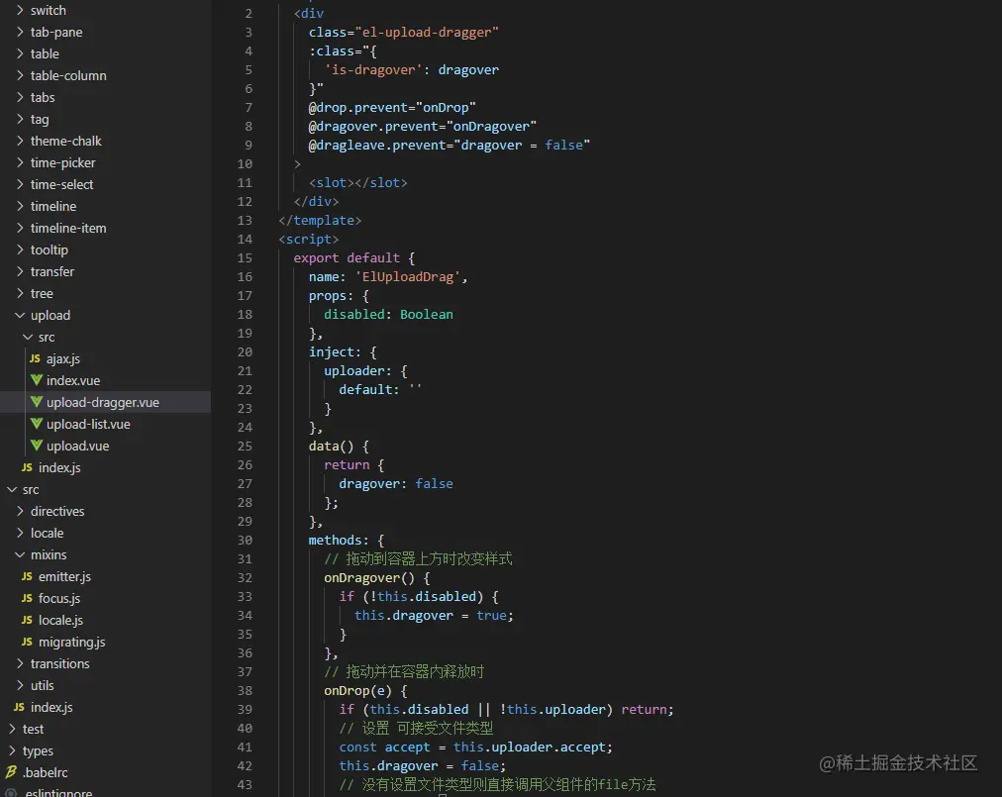Expand the switch folder

point(20,10)
